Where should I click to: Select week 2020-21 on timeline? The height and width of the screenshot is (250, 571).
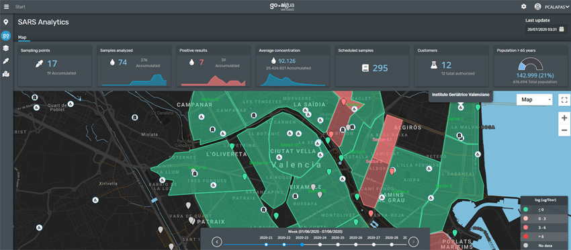pos(266,245)
